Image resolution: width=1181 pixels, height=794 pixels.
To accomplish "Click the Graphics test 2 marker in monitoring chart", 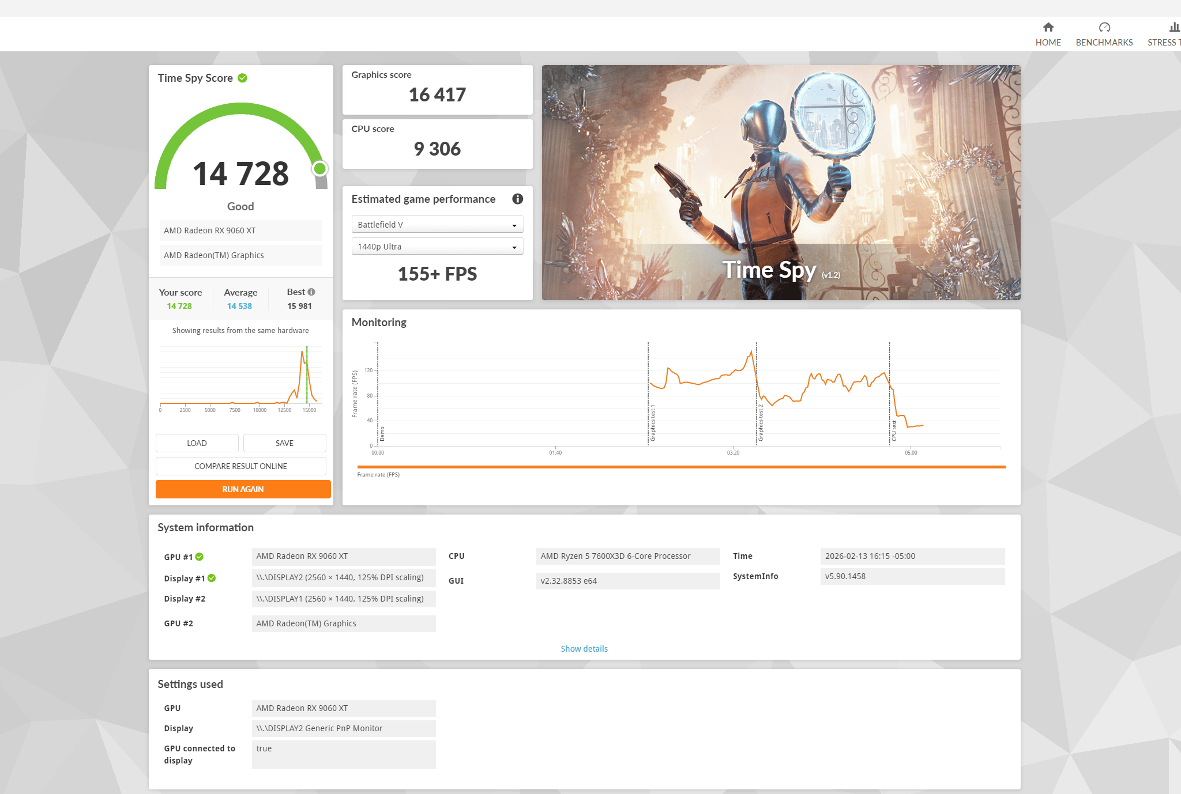I will (761, 422).
